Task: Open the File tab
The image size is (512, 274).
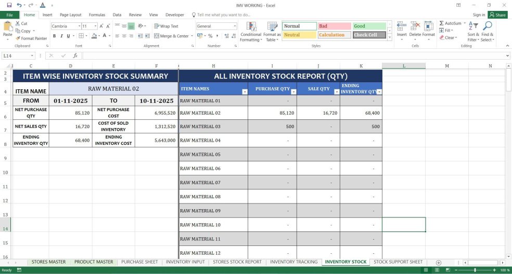Action: [9, 15]
